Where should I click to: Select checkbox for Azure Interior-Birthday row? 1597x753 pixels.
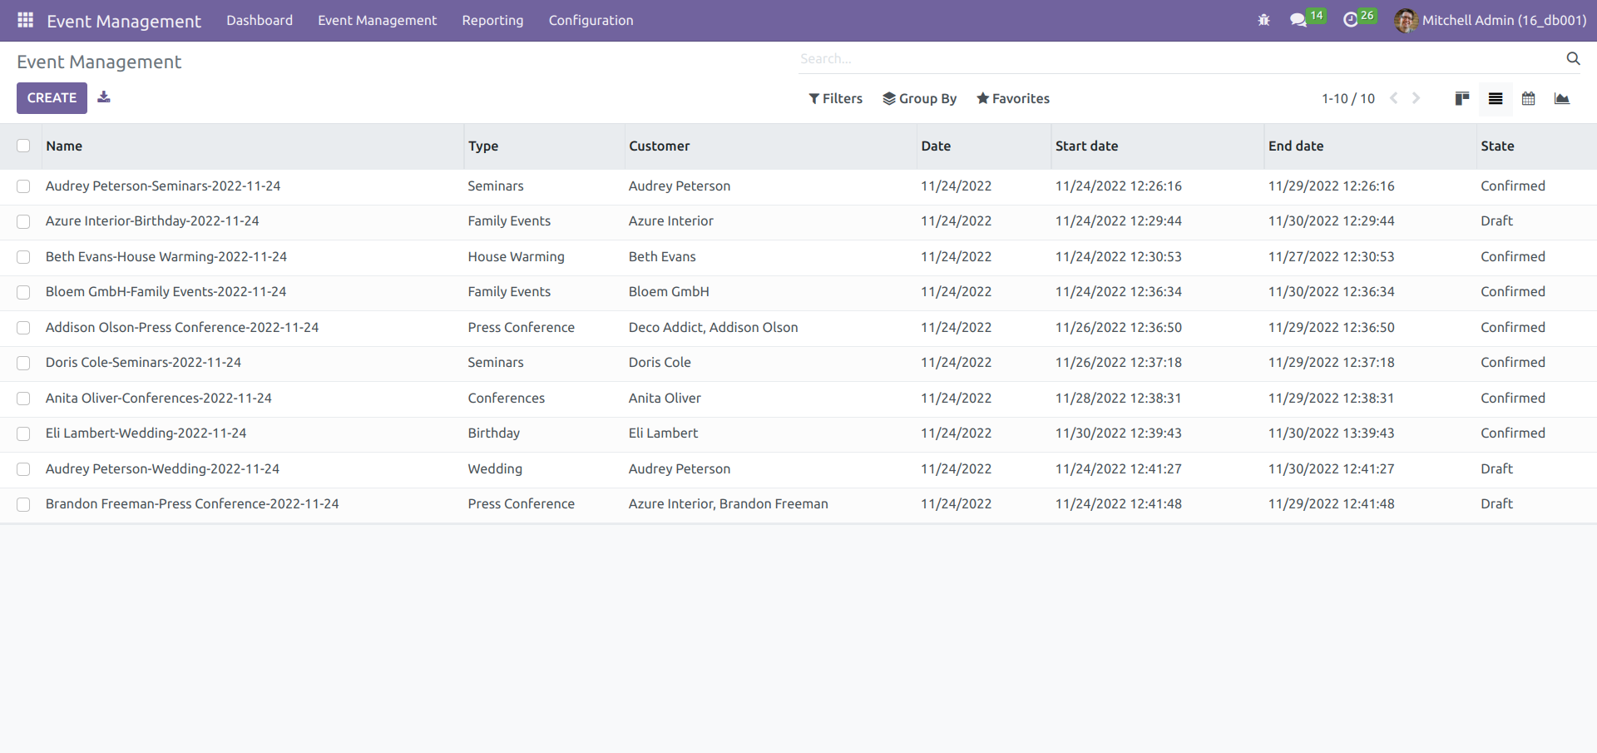[23, 221]
